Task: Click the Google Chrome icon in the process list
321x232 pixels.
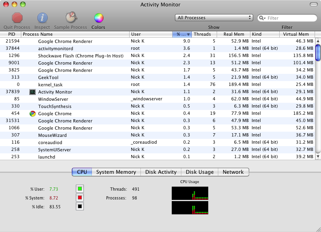Action: click(x=33, y=114)
